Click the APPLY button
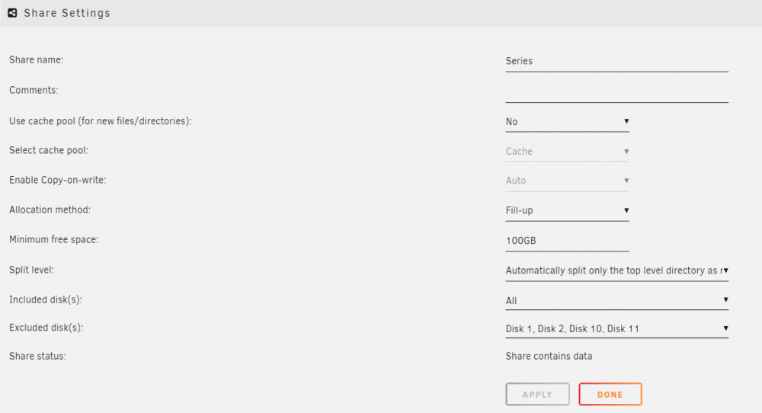The width and height of the screenshot is (762, 413). [537, 394]
